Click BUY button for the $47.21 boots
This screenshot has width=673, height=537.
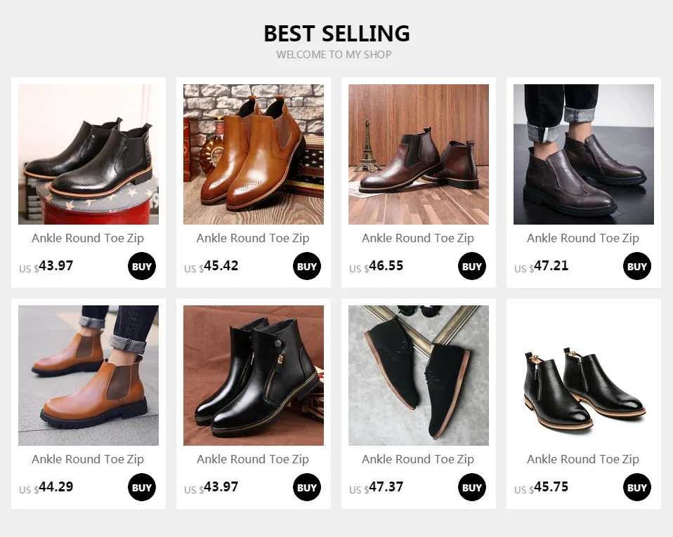(637, 266)
